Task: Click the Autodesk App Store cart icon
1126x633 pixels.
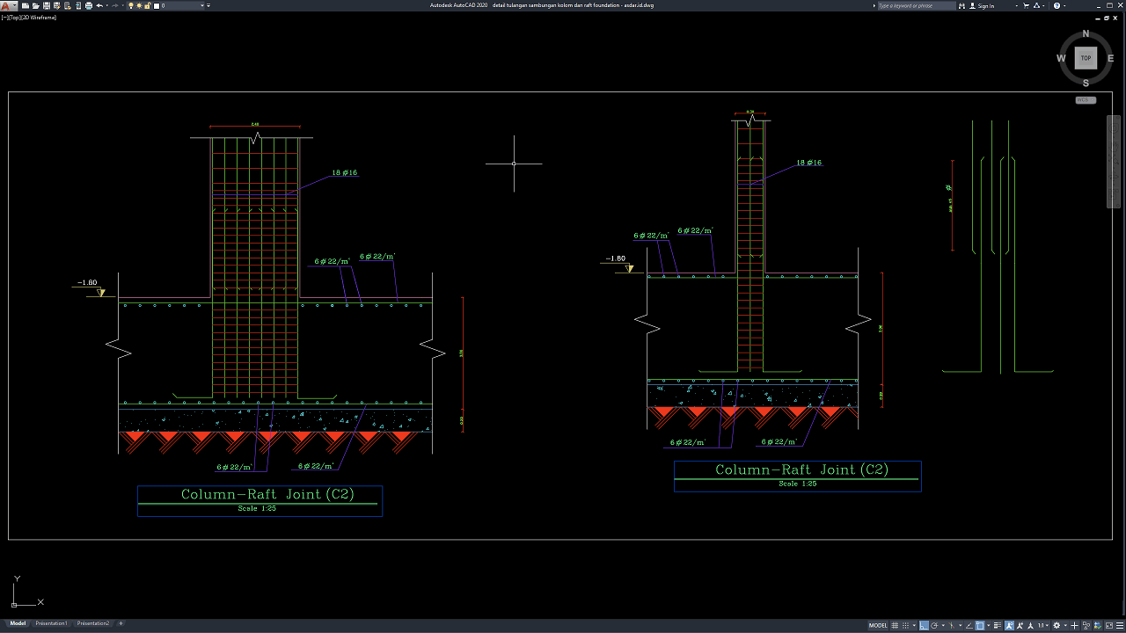Action: click(1027, 6)
